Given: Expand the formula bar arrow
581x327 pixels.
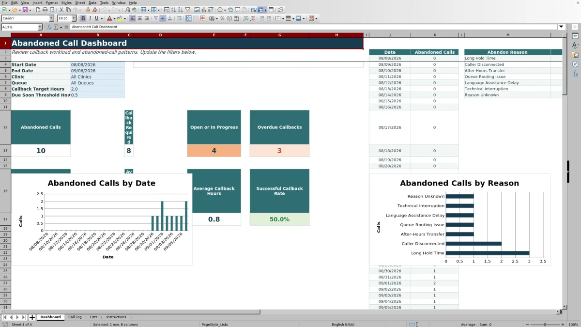Looking at the screenshot, I should pyautogui.click(x=562, y=27).
